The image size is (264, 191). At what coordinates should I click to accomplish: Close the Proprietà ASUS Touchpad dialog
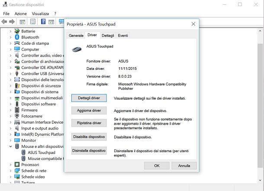[193, 24]
